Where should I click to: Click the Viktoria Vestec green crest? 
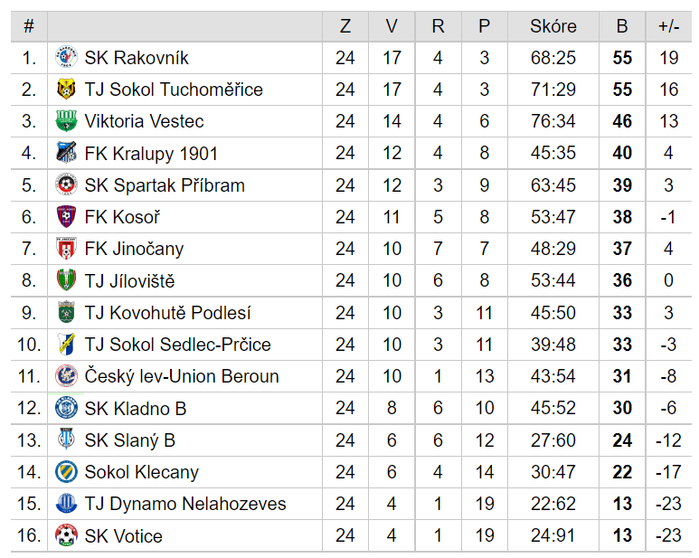point(66,121)
